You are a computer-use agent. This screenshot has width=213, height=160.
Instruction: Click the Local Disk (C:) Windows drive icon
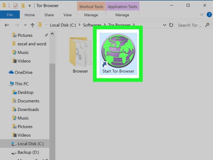14,144
